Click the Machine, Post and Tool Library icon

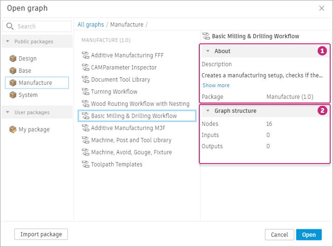coord(86,140)
